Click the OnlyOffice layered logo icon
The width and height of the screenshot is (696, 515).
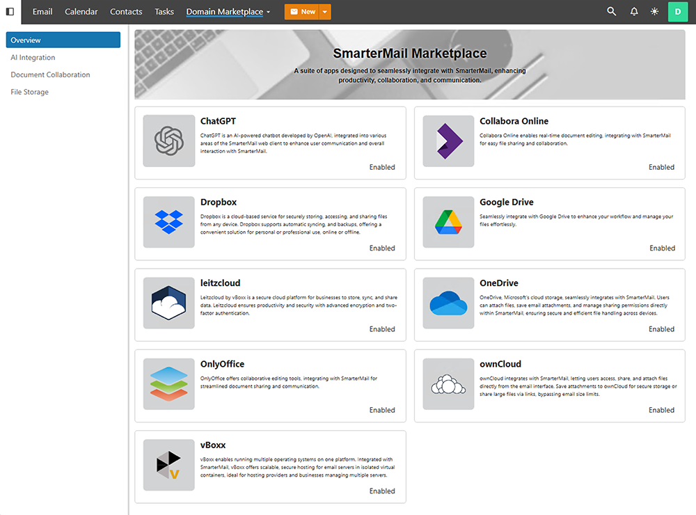click(168, 384)
